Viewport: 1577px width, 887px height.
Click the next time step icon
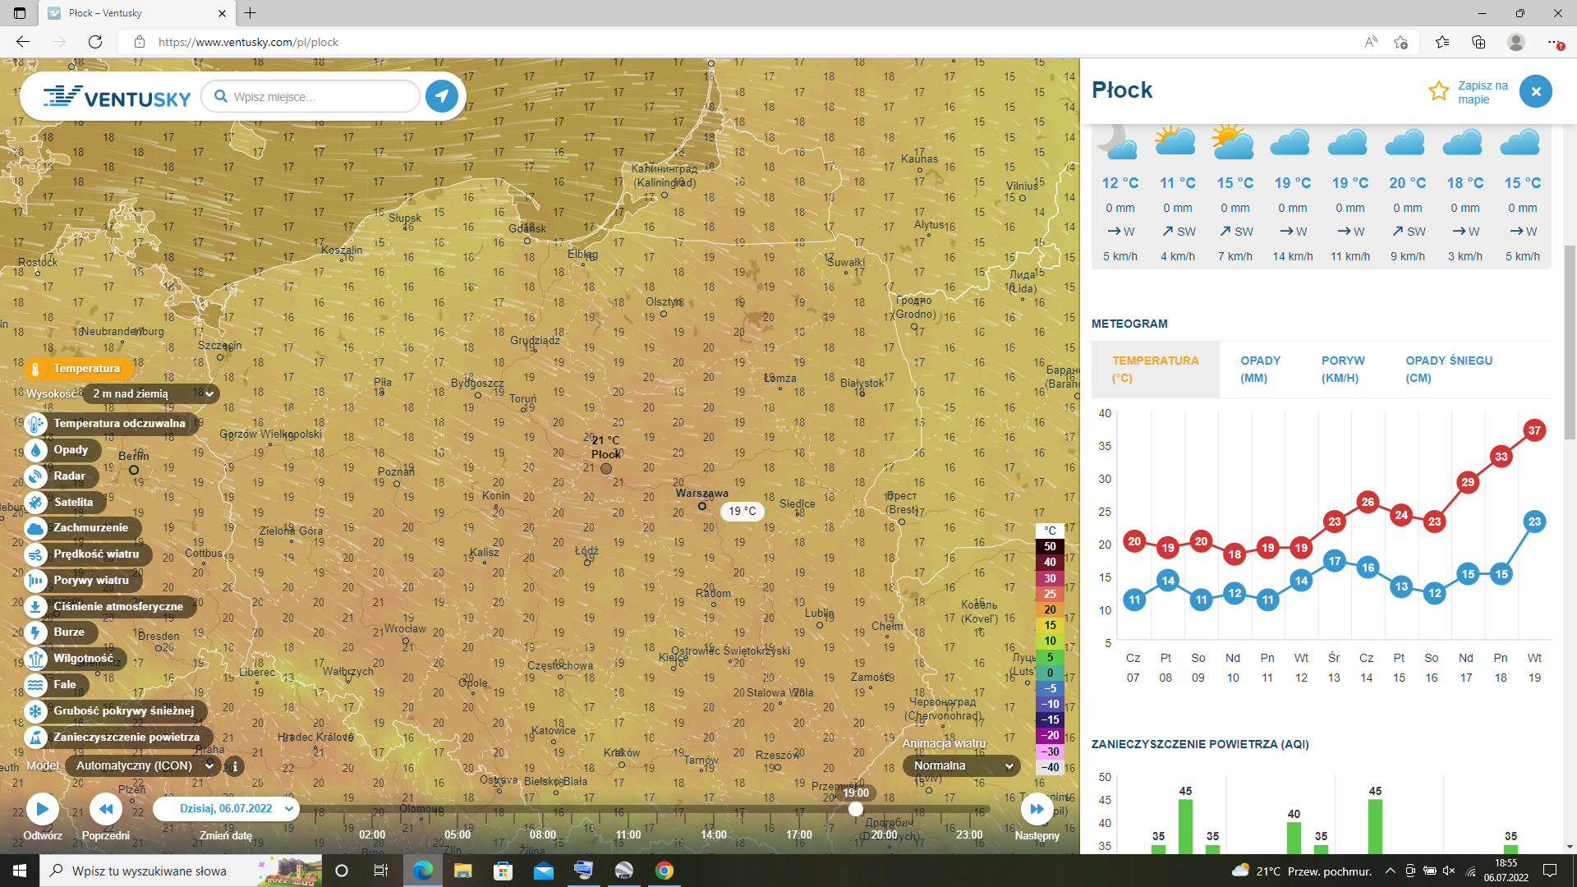[1037, 809]
